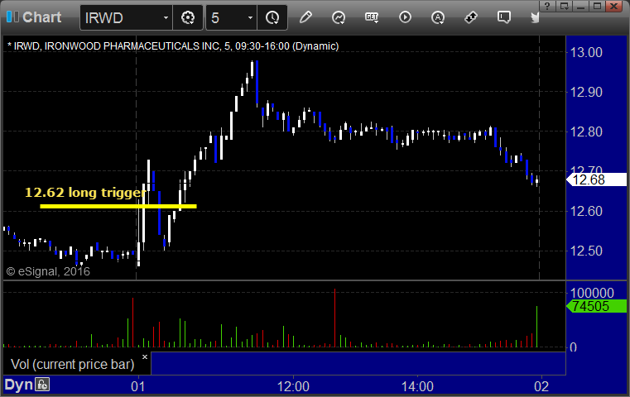Screen dimensions: 630x397
Task: Click the 12.90 price axis label
Action: click(586, 93)
